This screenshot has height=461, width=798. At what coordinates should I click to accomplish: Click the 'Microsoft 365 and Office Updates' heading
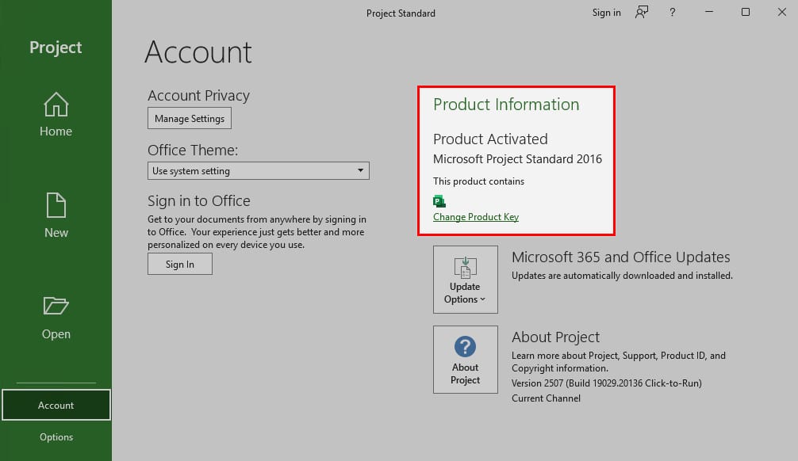click(621, 257)
